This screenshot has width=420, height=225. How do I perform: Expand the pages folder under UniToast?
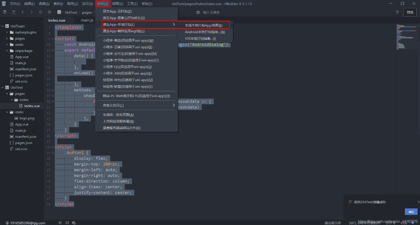click(x=7, y=38)
